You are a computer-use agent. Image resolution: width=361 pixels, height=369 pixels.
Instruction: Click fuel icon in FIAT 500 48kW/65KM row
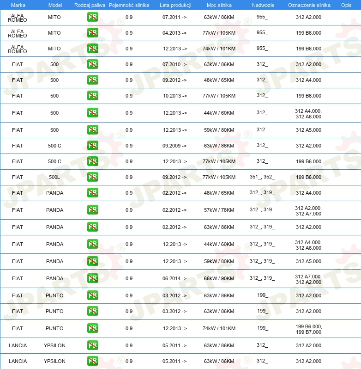(92, 80)
